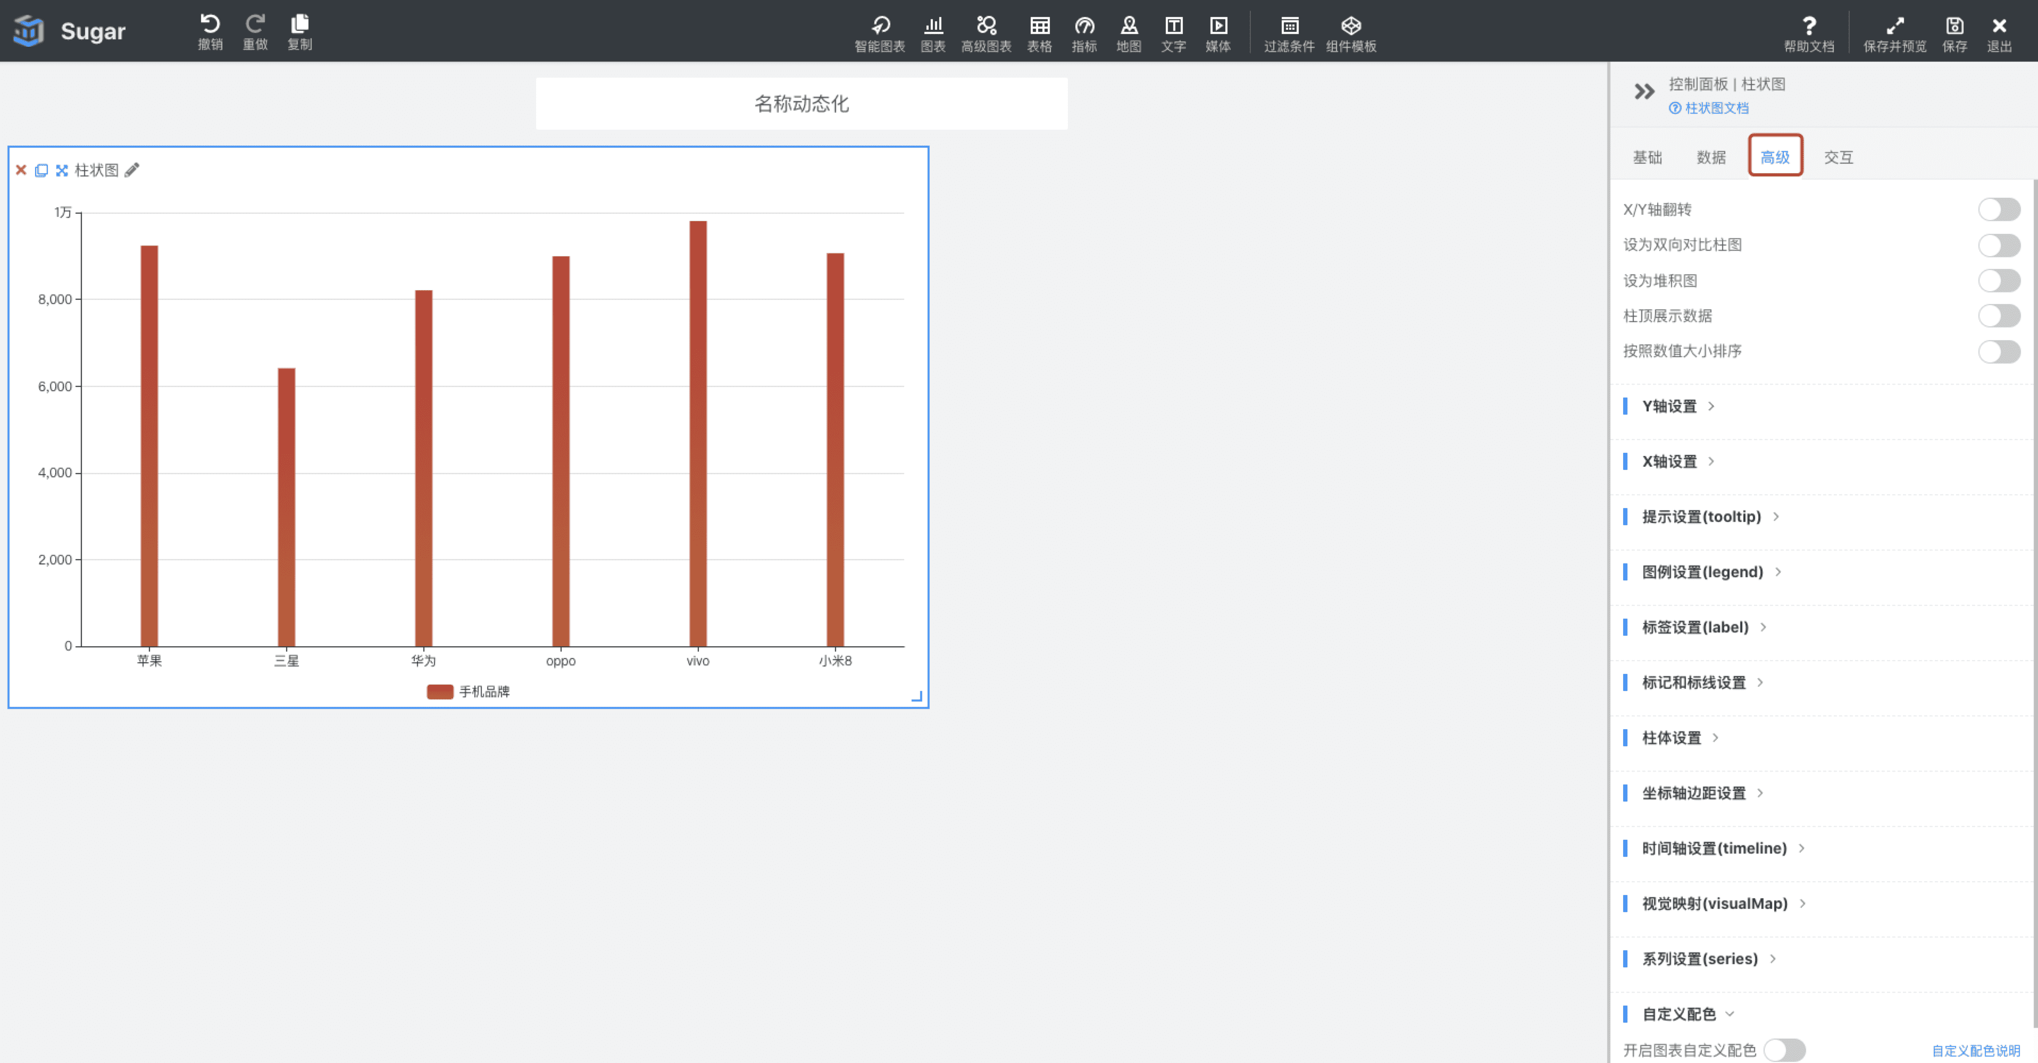Switch to 交互 tab
Viewport: 2038px width, 1063px height.
pos(1839,157)
